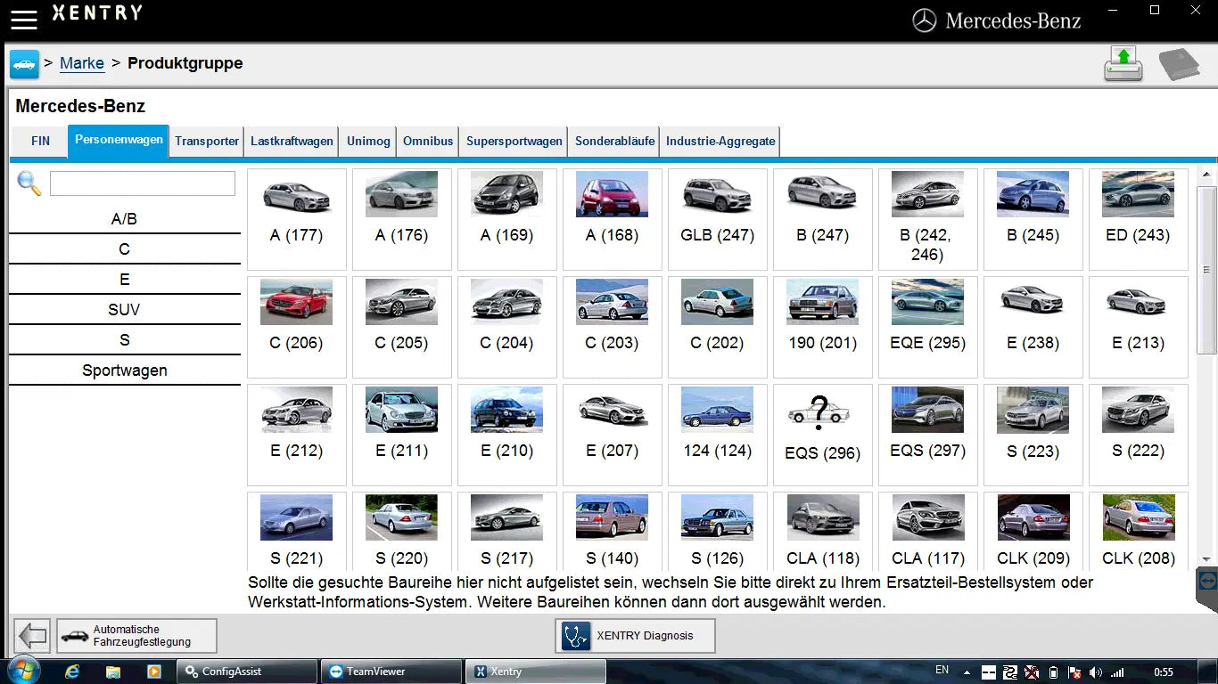Click the model search input field

point(142,183)
